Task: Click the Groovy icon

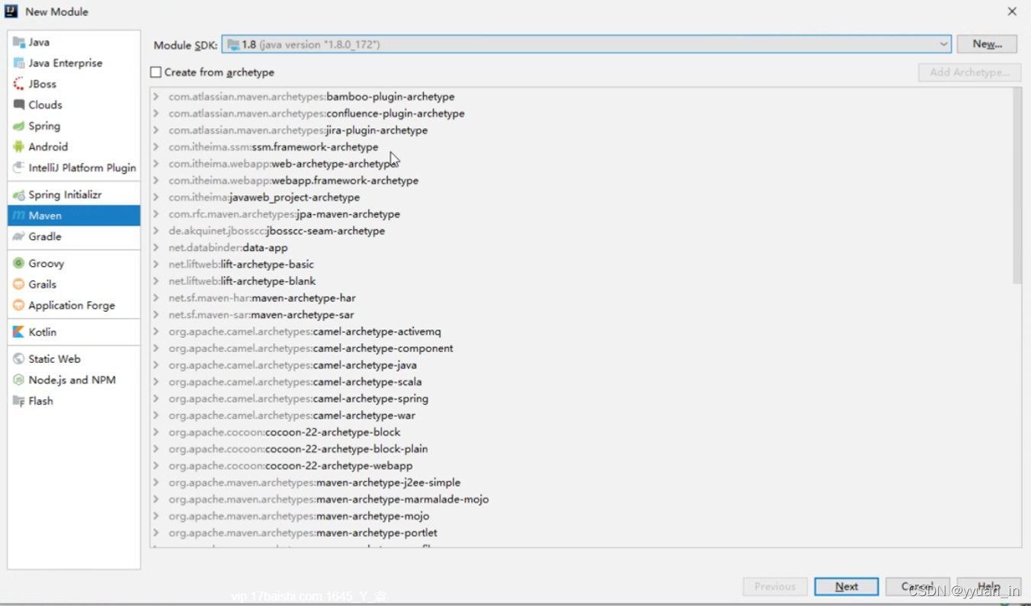Action: coord(19,264)
